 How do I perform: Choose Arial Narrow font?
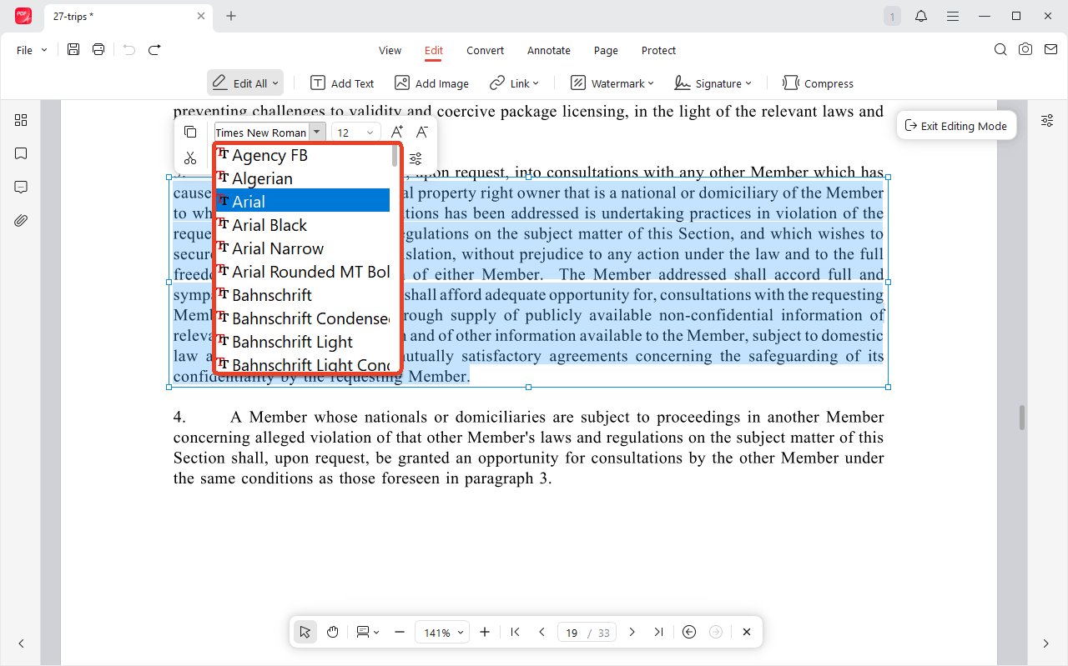click(x=303, y=248)
